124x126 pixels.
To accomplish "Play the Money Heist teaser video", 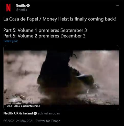I will [61, 78].
